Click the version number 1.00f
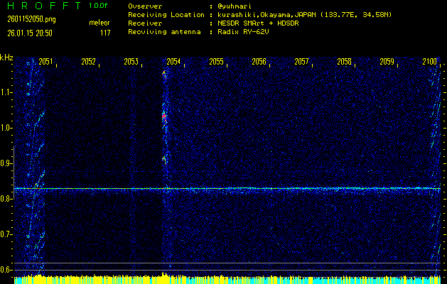Image resolution: width=447 pixels, height=284 pixels. click(x=98, y=6)
